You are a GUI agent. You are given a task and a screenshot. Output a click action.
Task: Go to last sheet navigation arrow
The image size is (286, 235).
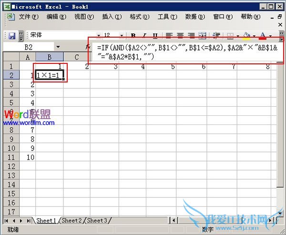(x=29, y=221)
